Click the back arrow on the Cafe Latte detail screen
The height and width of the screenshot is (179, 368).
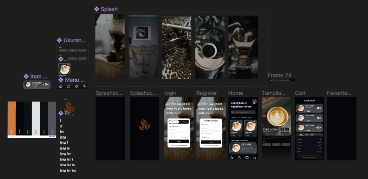[264, 99]
